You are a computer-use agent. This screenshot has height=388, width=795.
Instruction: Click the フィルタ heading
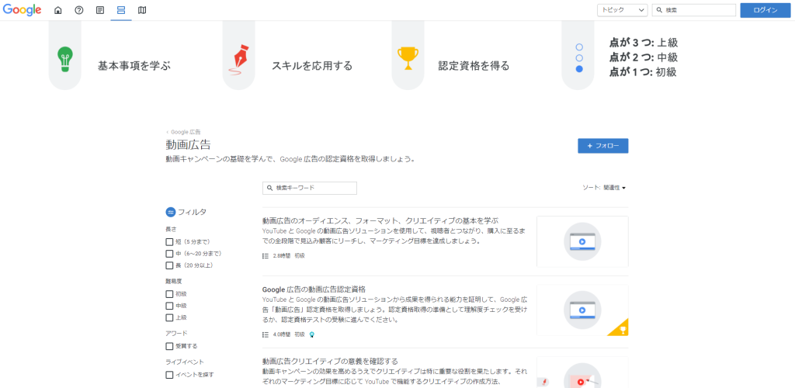tap(193, 212)
